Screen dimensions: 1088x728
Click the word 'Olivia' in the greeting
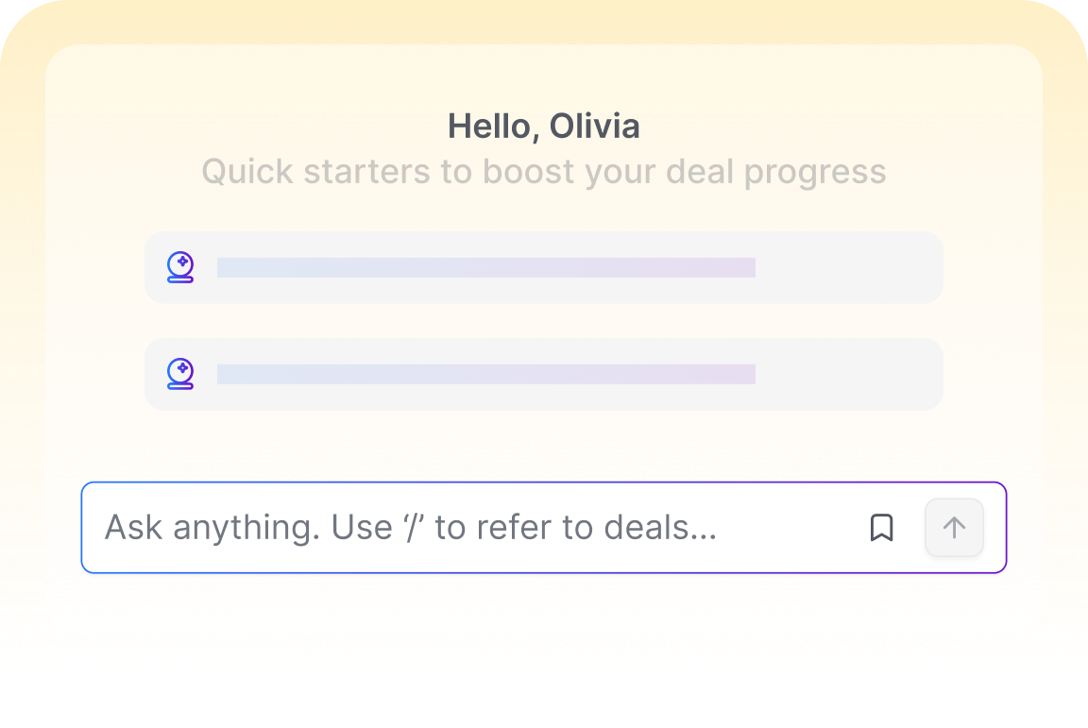tap(595, 127)
